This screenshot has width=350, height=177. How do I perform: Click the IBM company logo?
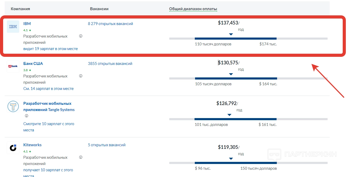[x=13, y=27]
